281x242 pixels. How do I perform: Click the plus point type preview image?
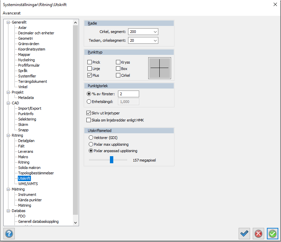pyautogui.click(x=159, y=68)
